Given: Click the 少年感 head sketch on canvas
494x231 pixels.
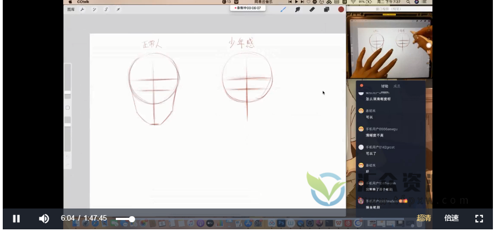Looking at the screenshot, I should coord(248,86).
